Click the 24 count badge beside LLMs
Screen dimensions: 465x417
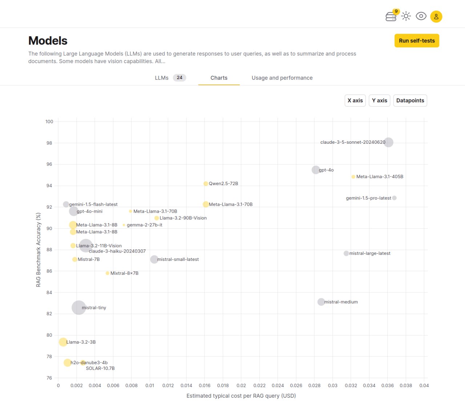tap(179, 78)
